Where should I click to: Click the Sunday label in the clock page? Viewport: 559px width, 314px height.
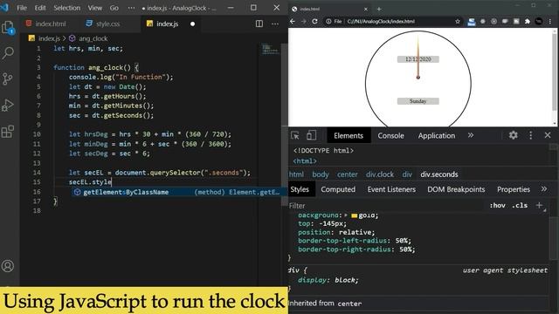(418, 101)
